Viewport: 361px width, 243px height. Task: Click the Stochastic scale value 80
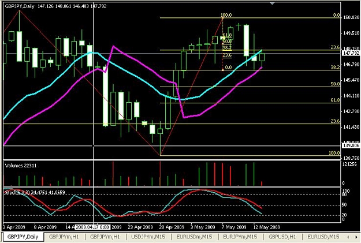tap(344, 195)
